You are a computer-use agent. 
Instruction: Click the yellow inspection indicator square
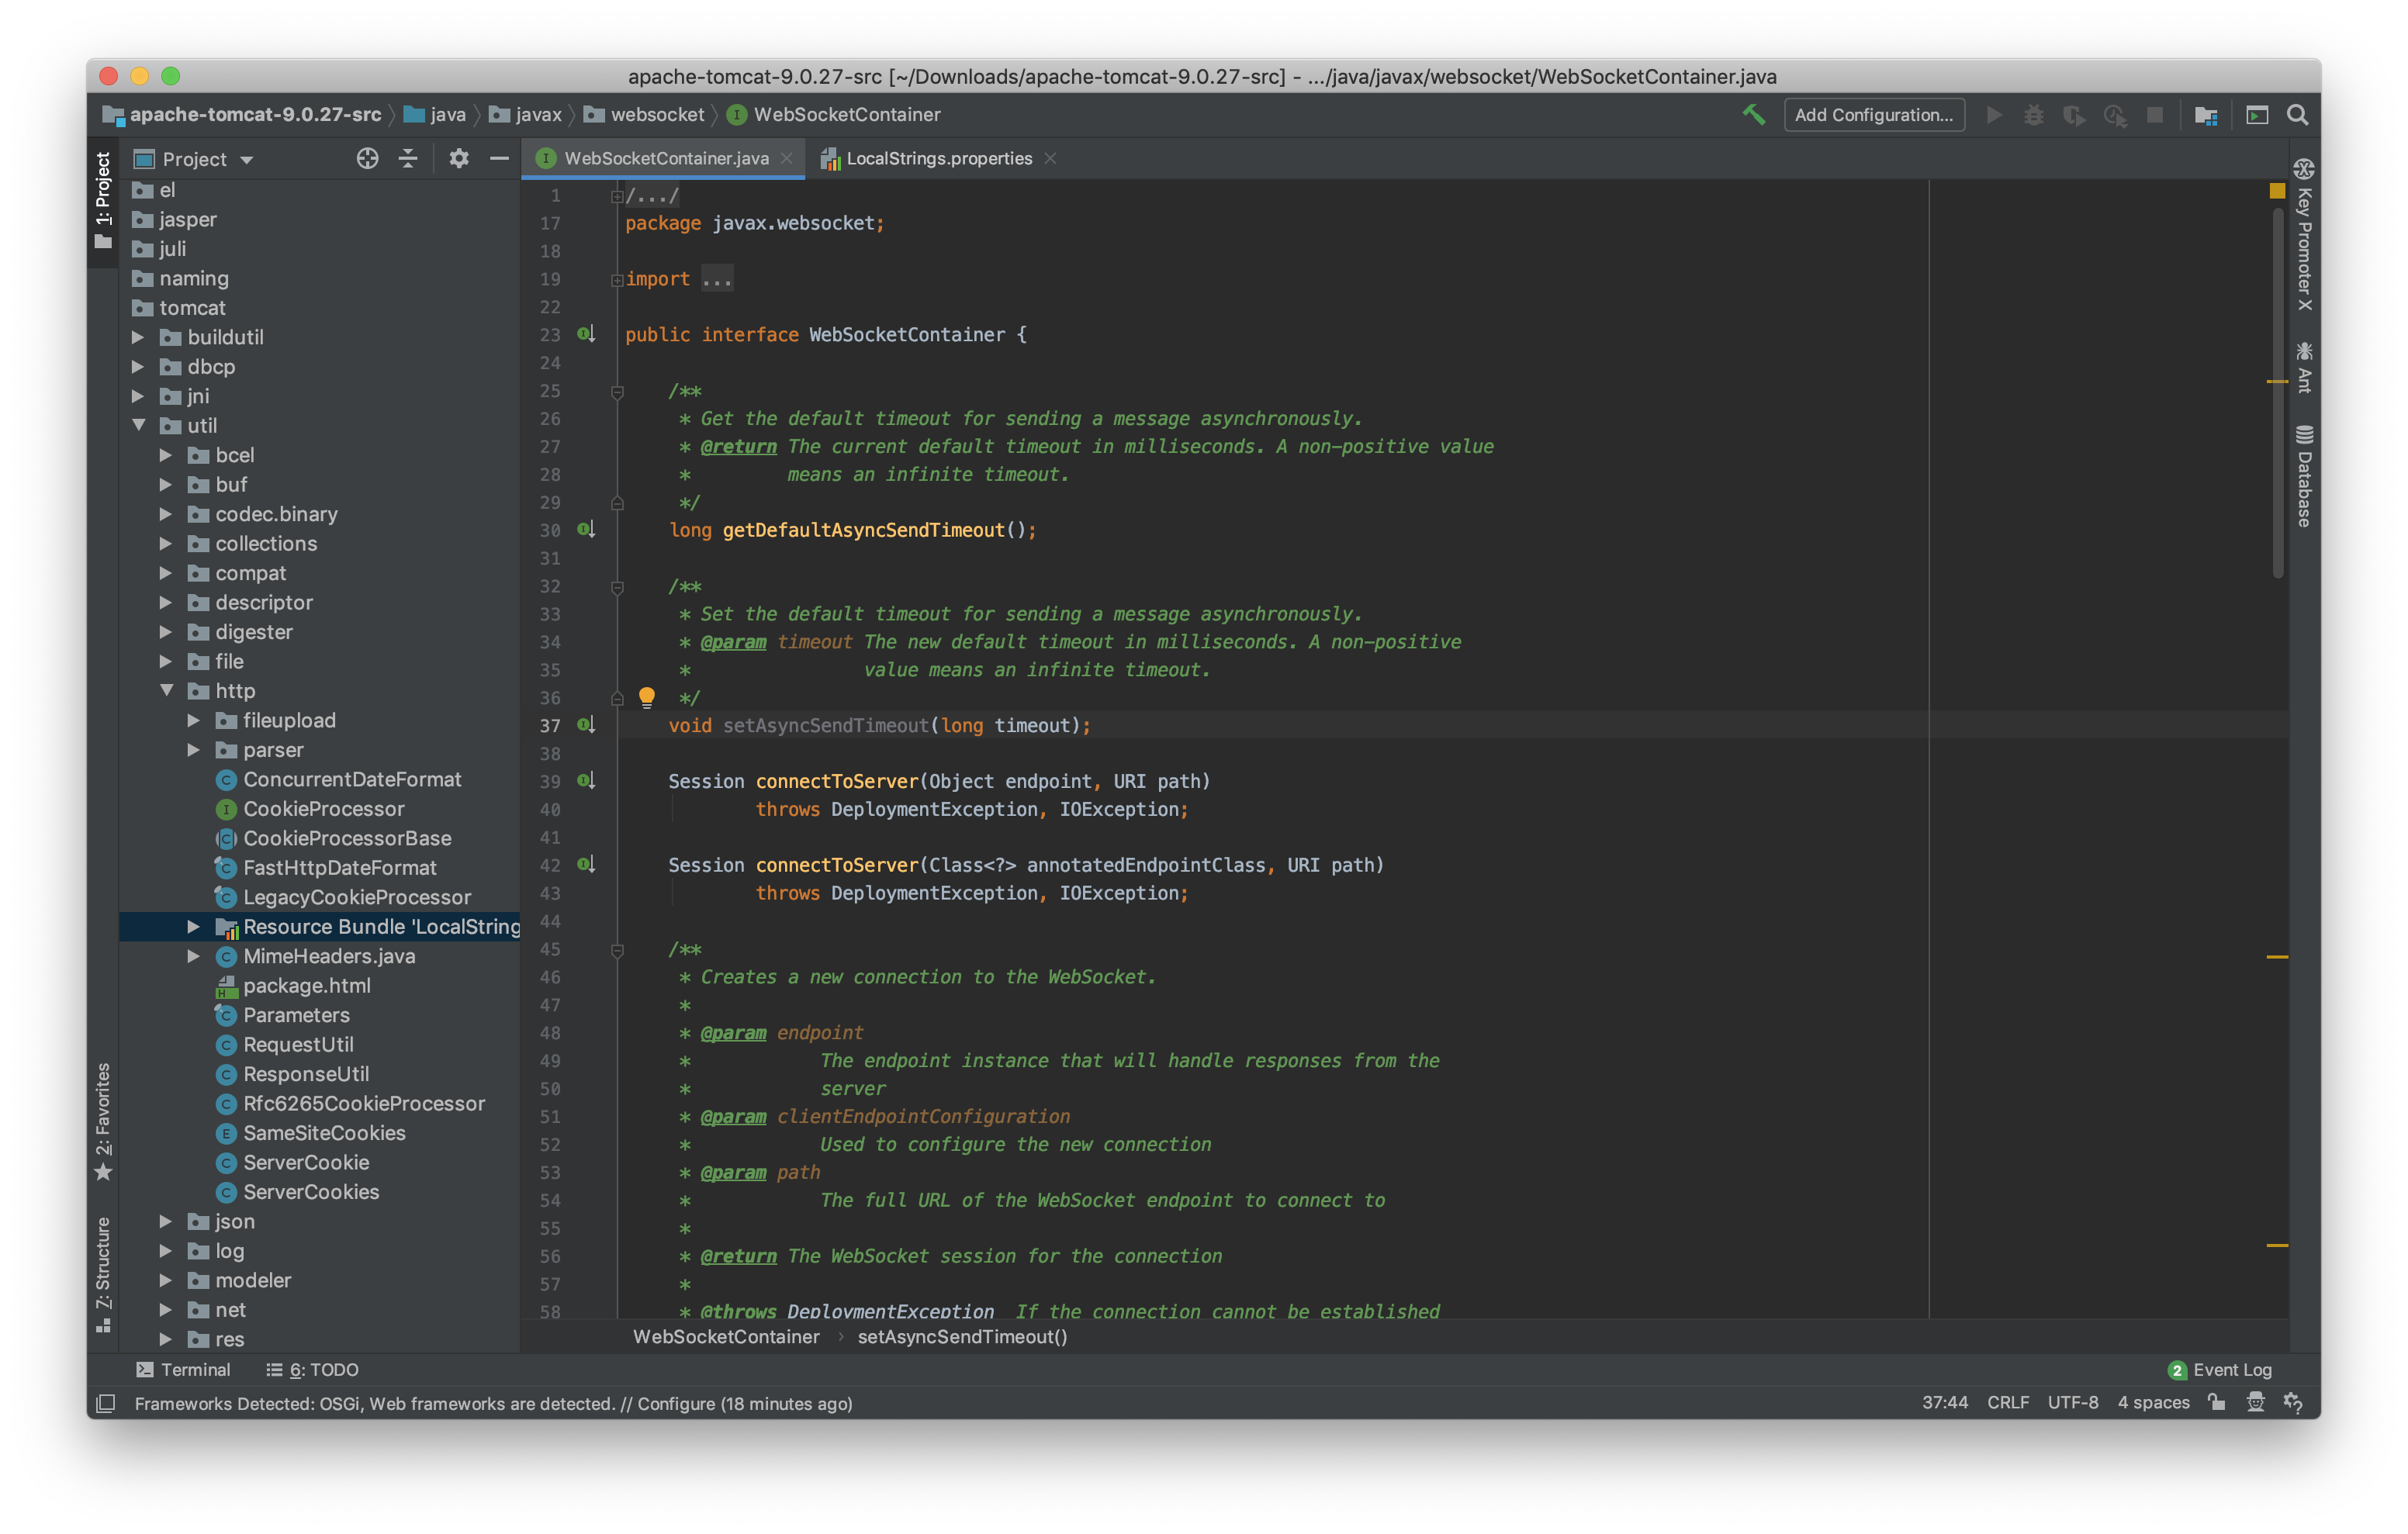pos(2277,191)
